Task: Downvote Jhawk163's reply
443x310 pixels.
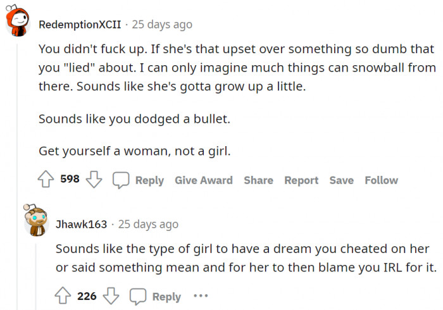Action: pyautogui.click(x=111, y=296)
